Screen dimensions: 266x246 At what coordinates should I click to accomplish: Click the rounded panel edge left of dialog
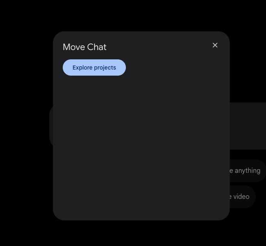[x=51, y=126]
